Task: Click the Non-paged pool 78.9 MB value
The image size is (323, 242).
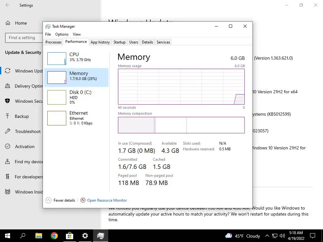Action: click(156, 183)
